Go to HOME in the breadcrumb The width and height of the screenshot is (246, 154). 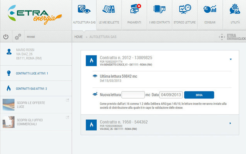coord(78,37)
